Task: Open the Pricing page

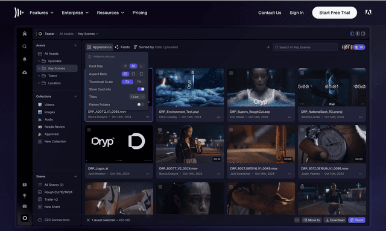Action: point(140,13)
